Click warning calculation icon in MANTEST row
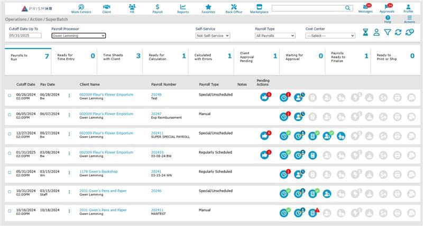 pos(312,212)
